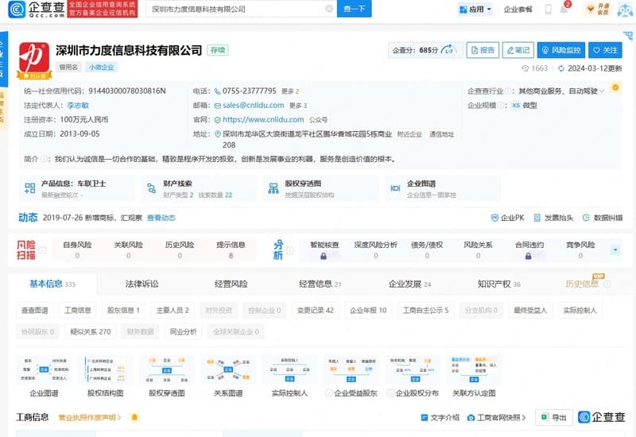Open the 产品信息 车联卫士 card
Image resolution: width=636 pixels, height=437 pixels.
point(77,188)
